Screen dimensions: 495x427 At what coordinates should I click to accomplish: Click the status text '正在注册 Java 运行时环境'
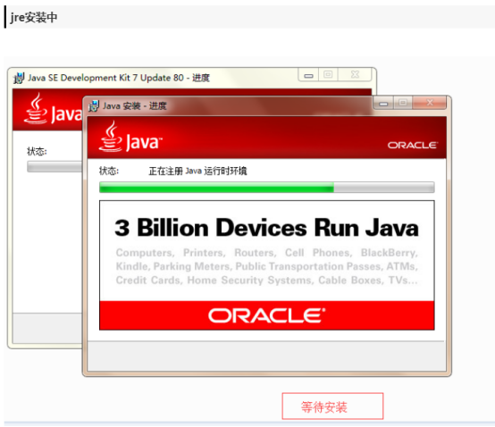(x=197, y=171)
